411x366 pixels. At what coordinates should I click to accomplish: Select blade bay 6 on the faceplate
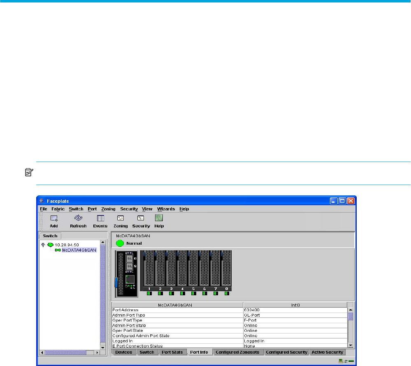click(x=204, y=268)
